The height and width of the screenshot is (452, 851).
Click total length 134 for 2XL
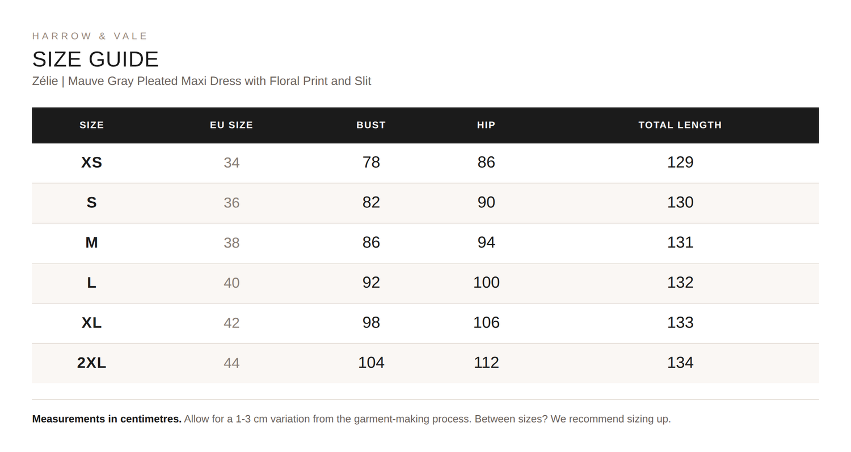click(x=680, y=363)
